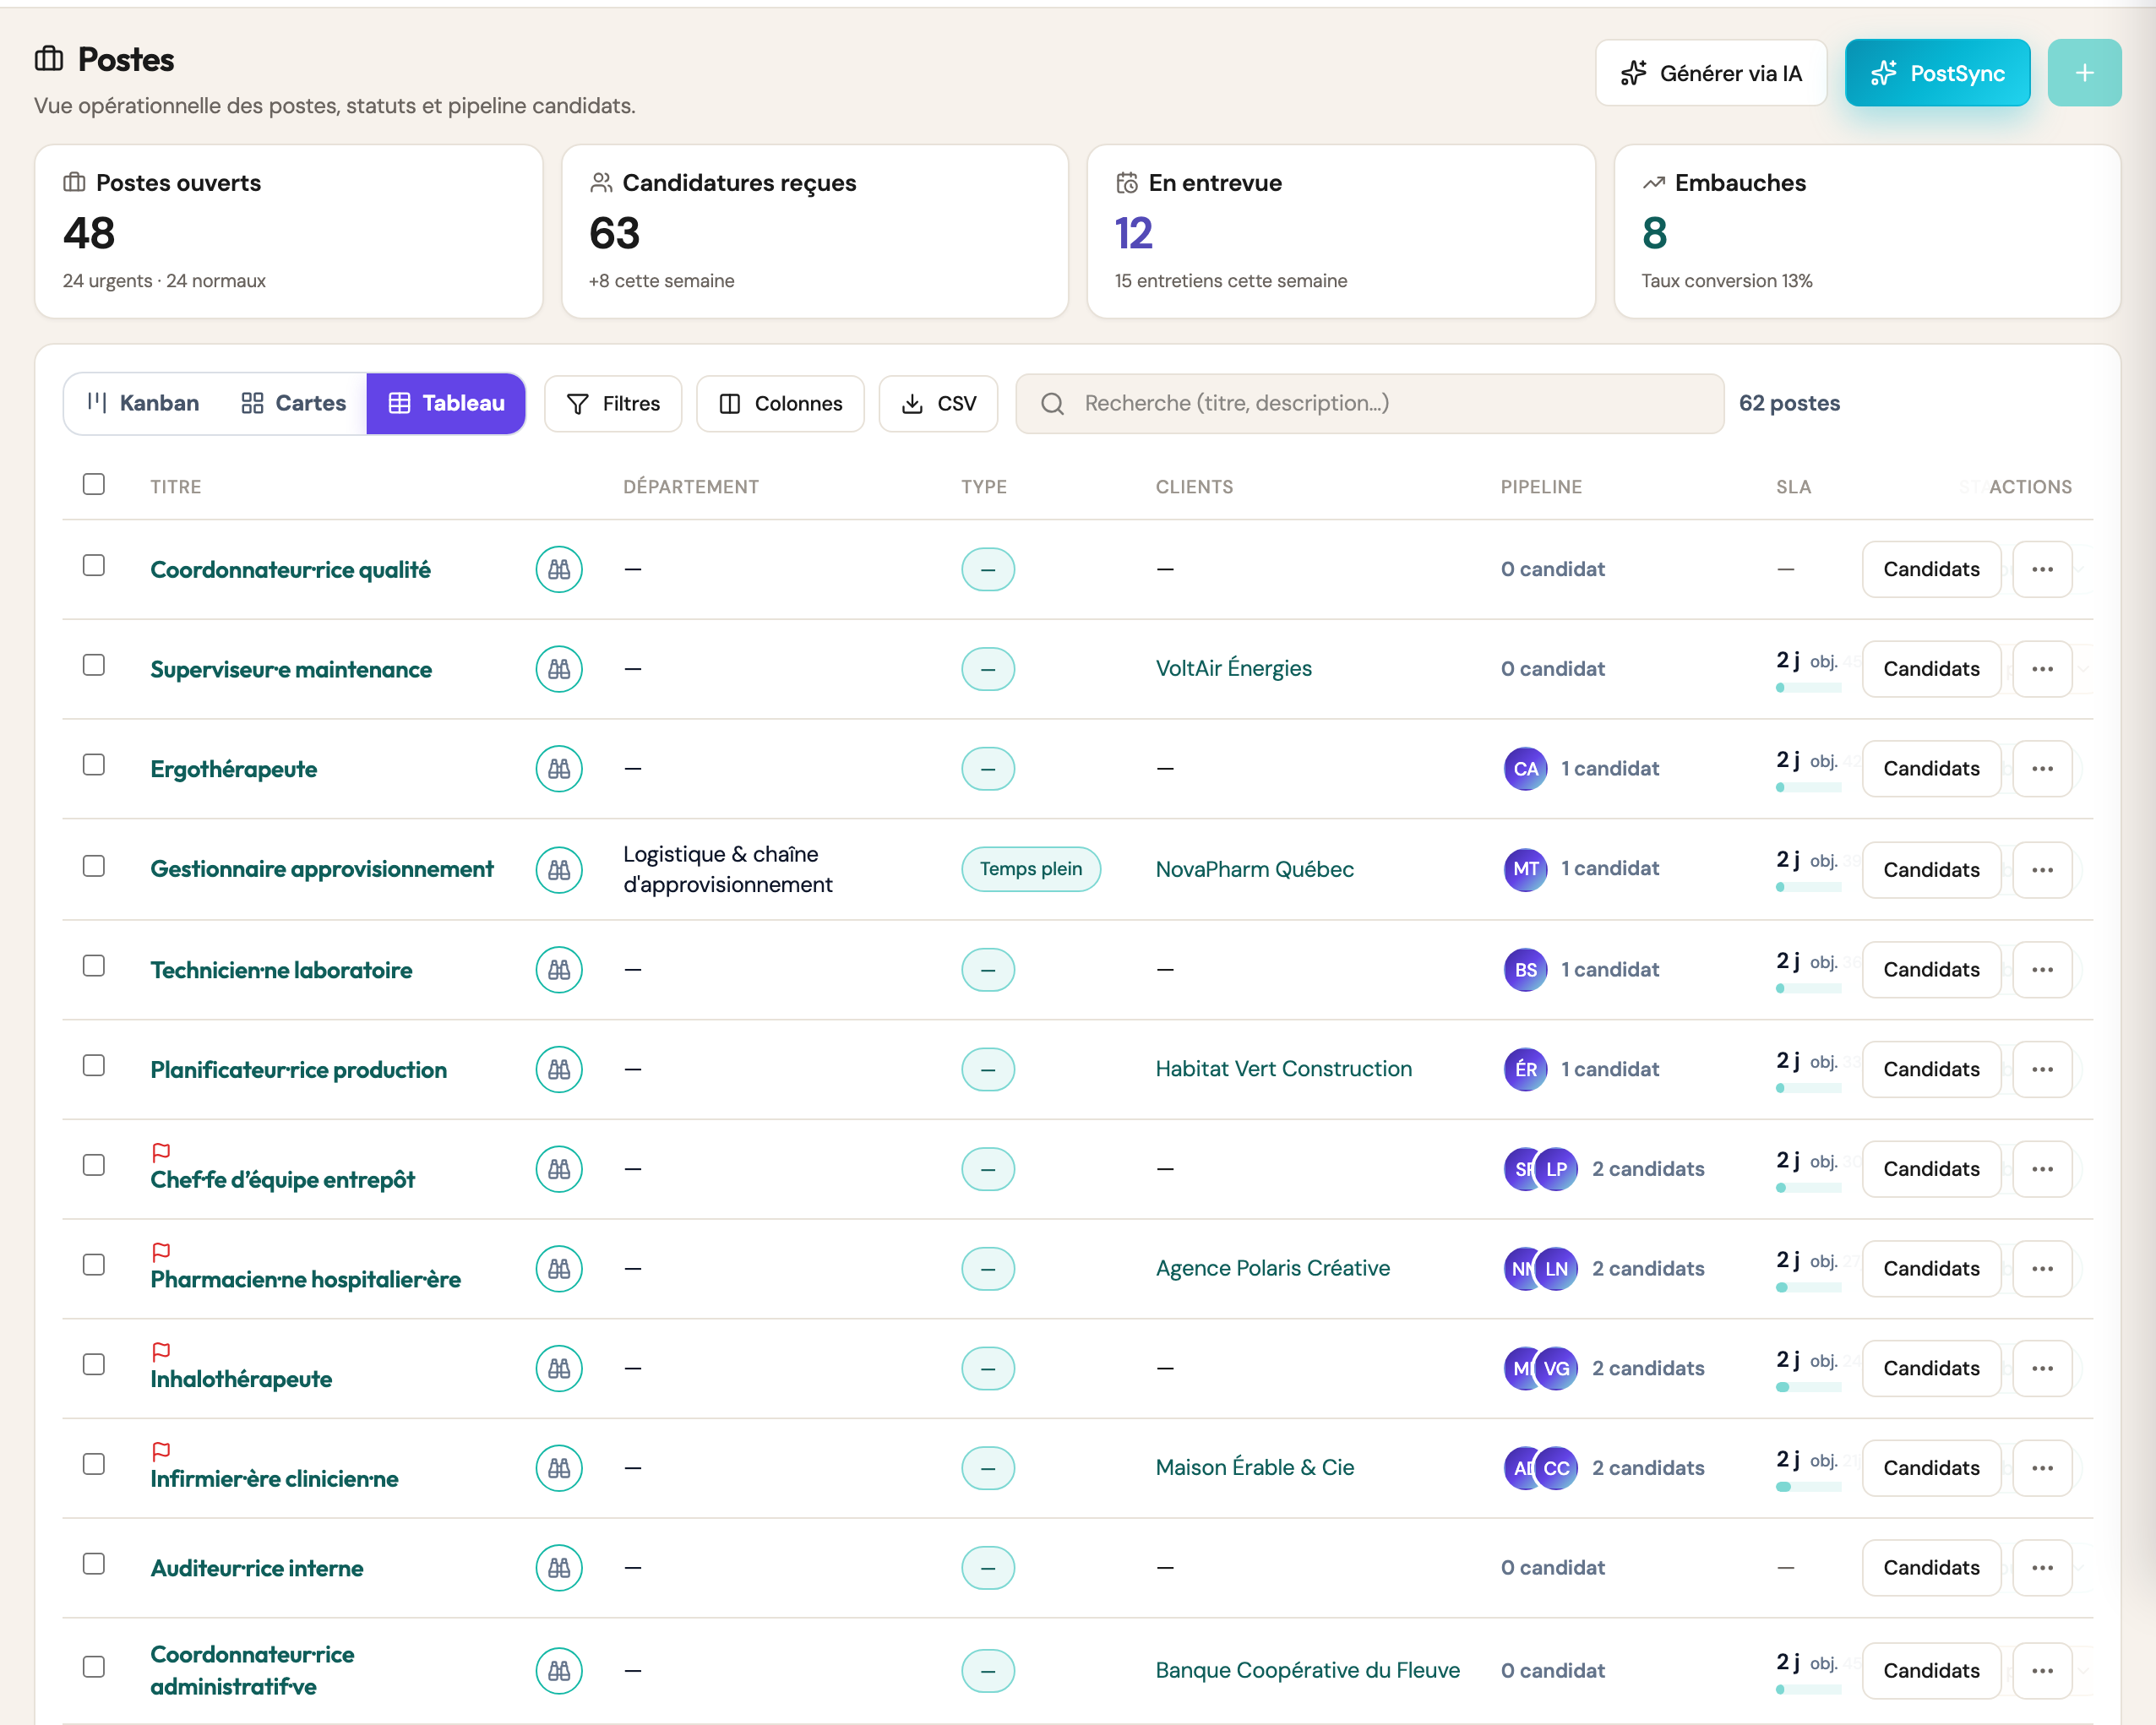Image resolution: width=2156 pixels, height=1725 pixels.
Task: Click the MT avatar for Gestionnaire approvisionnement
Action: [1525, 869]
